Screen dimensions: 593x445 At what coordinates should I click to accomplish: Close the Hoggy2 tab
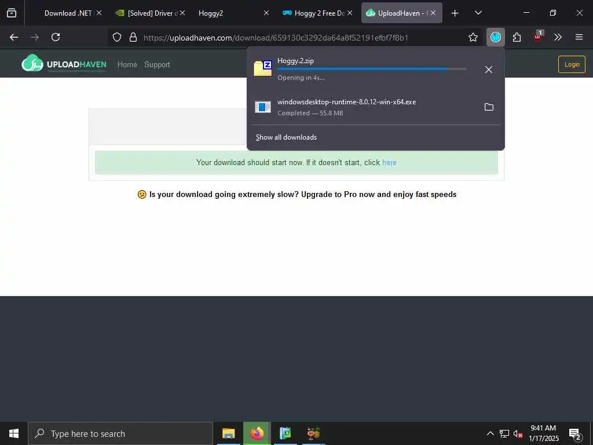click(266, 13)
